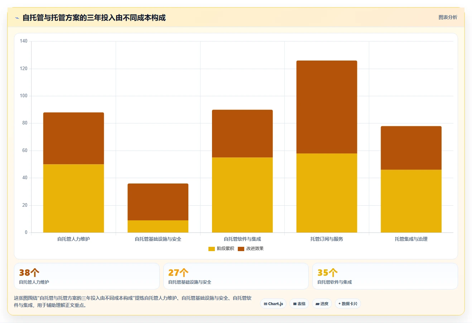The width and height of the screenshot is (472, 323).
Task: Click the x-axis label 自托管软件与集成
Action: coord(242,239)
